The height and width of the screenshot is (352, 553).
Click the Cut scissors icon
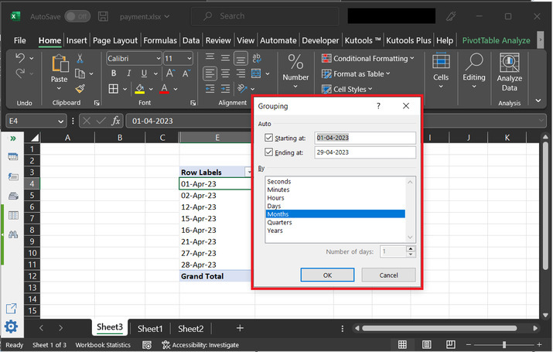coord(80,58)
